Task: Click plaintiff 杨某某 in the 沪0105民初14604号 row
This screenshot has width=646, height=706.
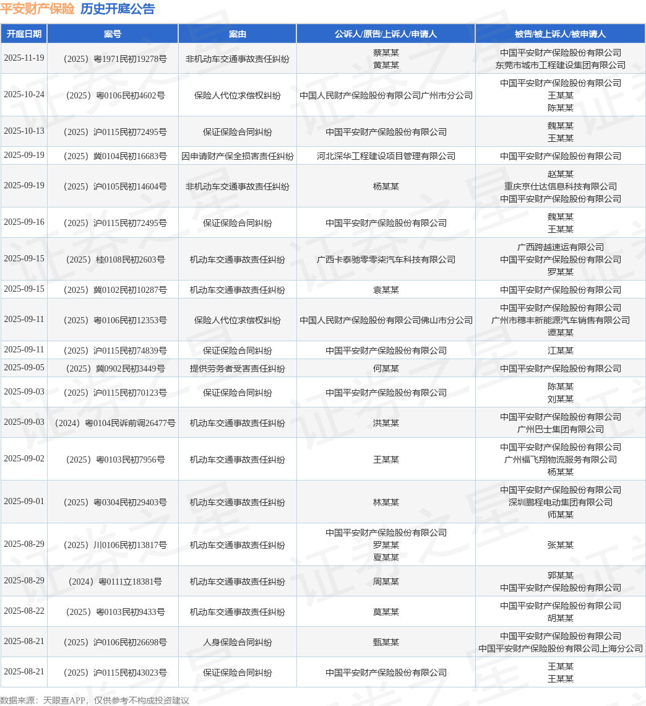Action: coord(386,186)
